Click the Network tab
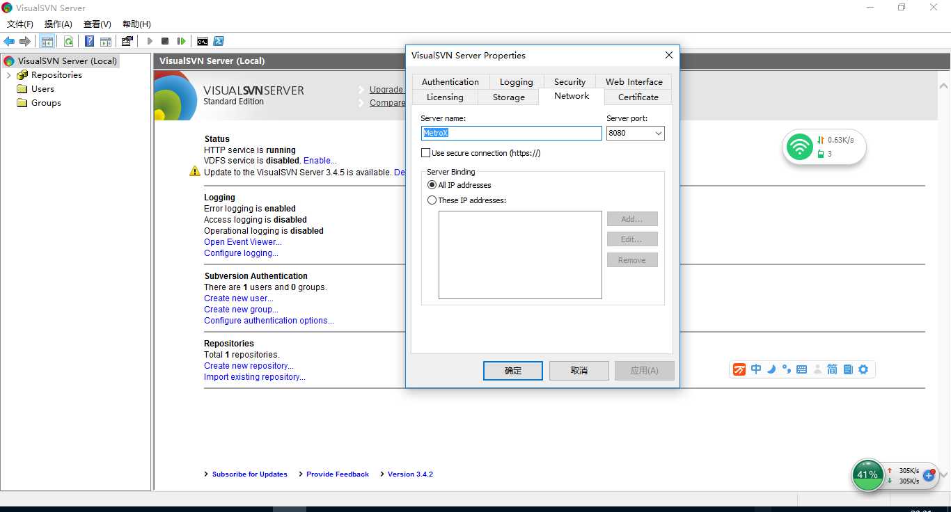Viewport: 951px width, 512px height. tap(572, 96)
